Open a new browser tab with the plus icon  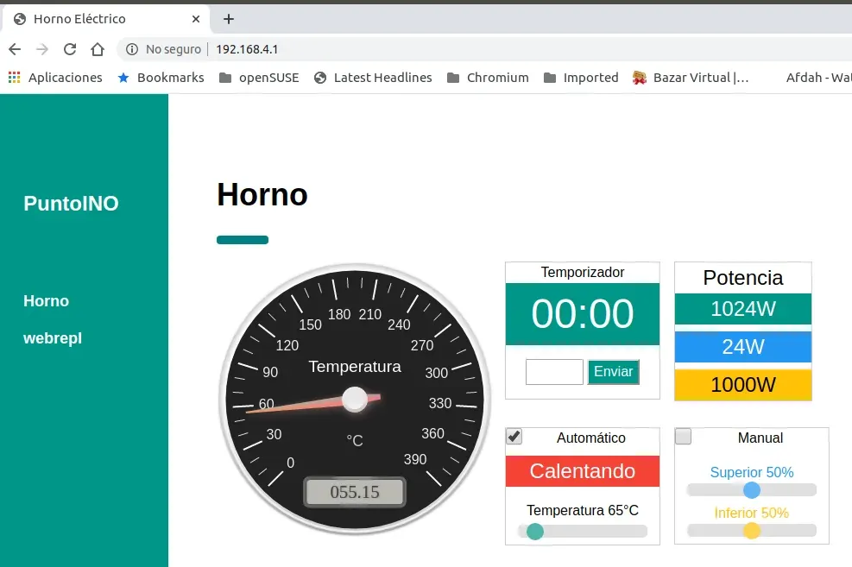pyautogui.click(x=229, y=19)
